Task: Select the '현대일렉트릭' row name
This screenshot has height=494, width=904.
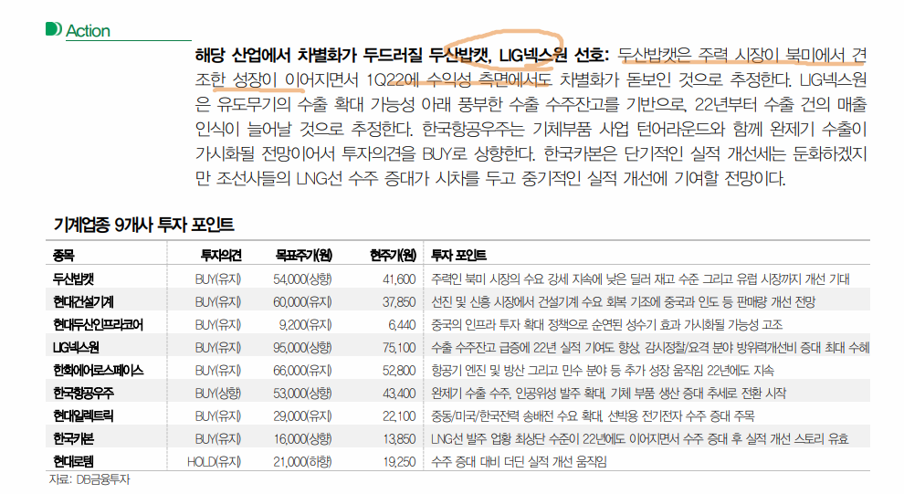Action: pyautogui.click(x=83, y=415)
